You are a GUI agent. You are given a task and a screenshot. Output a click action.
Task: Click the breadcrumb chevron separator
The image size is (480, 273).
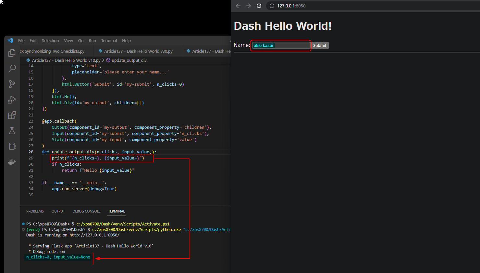tap(103, 60)
